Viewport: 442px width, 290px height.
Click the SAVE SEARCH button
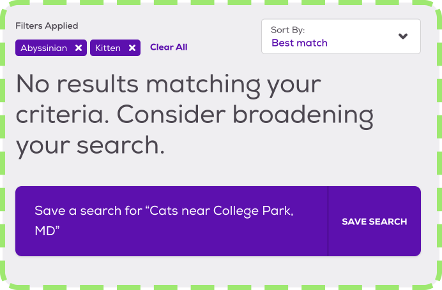click(374, 221)
